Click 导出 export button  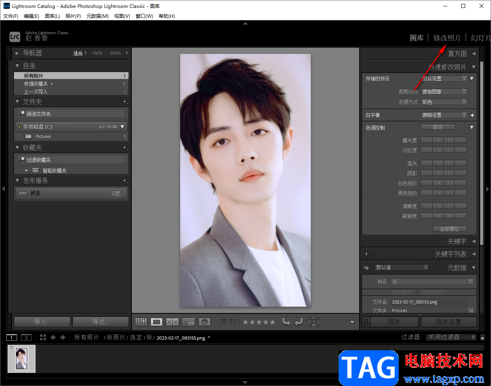pos(101,322)
